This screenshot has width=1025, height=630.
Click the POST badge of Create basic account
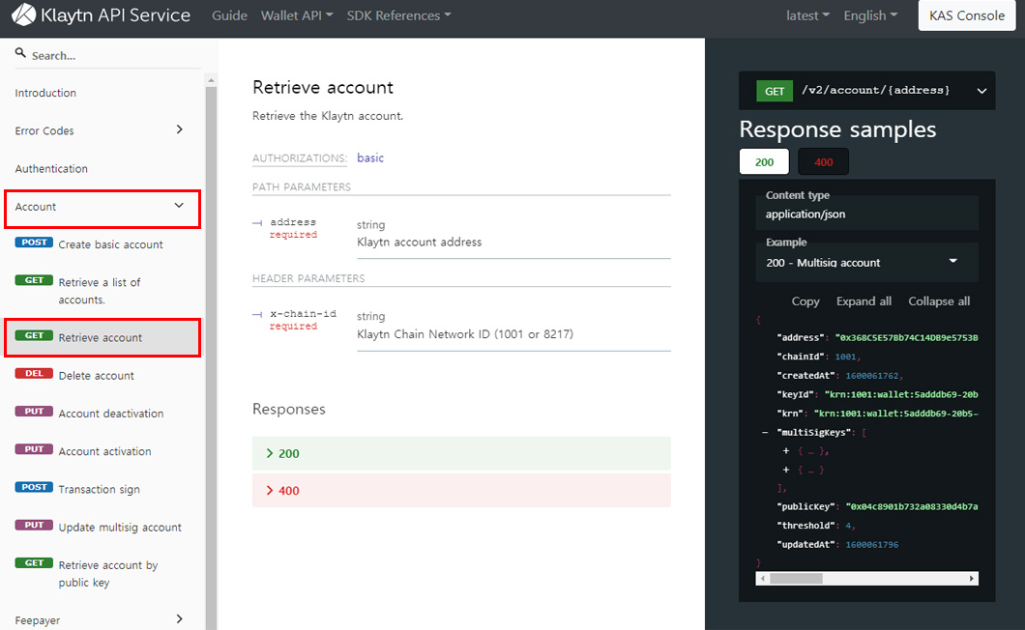point(34,243)
